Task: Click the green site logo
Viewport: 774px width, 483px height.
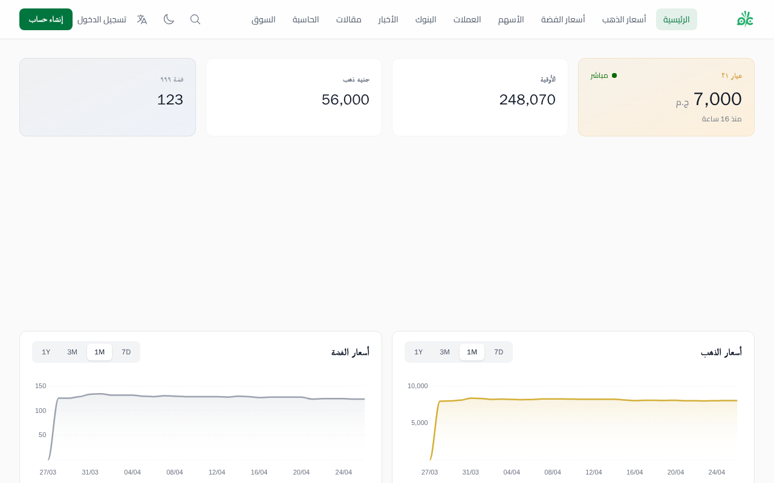Action: (x=745, y=19)
